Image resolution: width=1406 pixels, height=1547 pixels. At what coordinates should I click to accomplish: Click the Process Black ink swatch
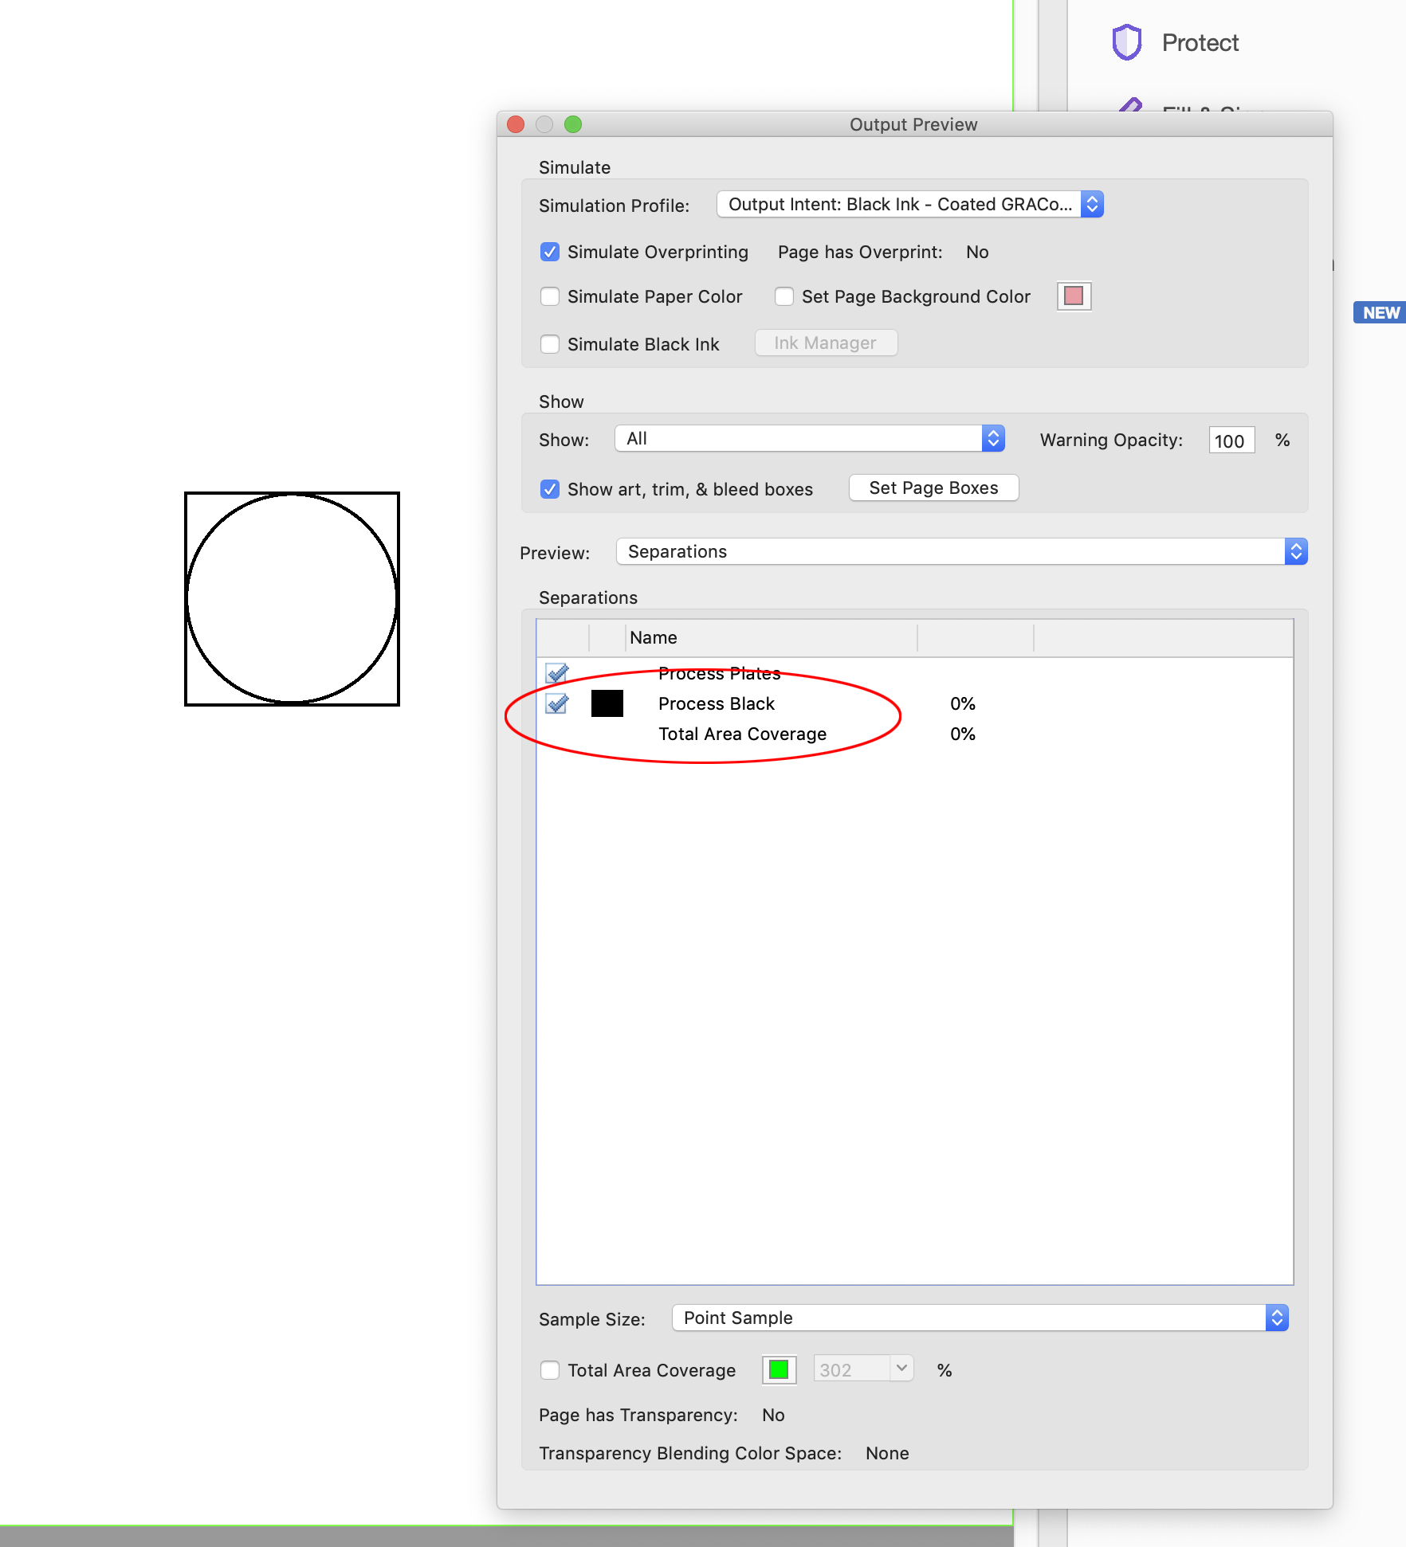point(607,703)
